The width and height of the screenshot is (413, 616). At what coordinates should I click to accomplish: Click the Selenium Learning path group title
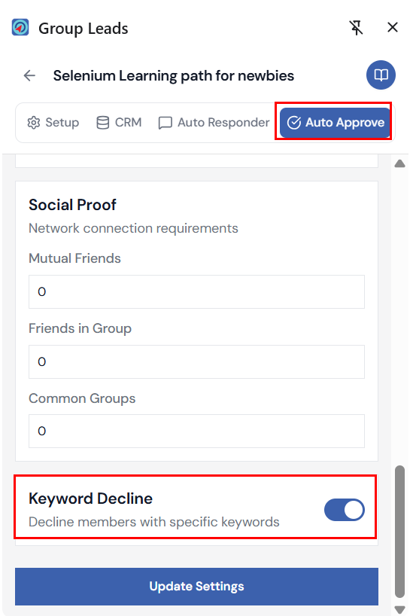tap(174, 75)
